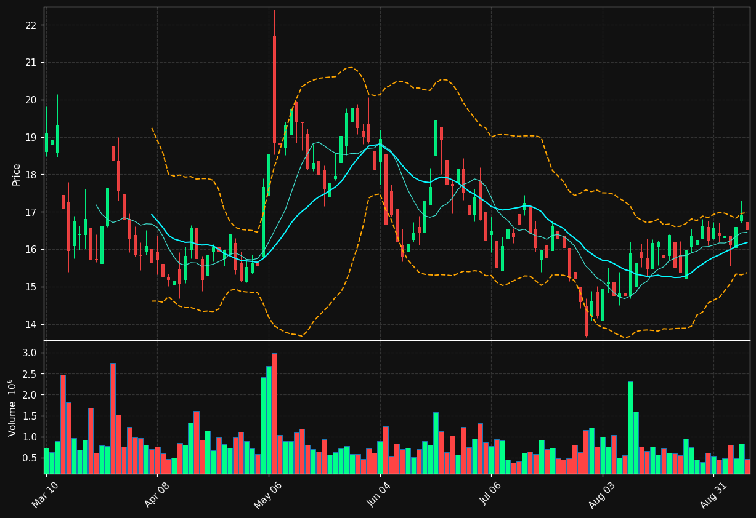Click the volume axis value 2.0
The image size is (756, 518).
tap(30, 395)
